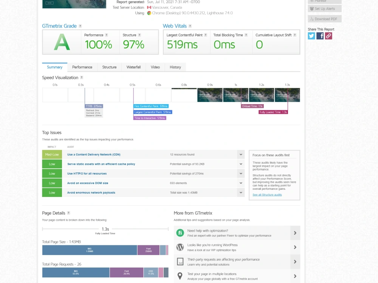Switch to the Performance tab
The height and width of the screenshot is (283, 378).
pyautogui.click(x=82, y=67)
